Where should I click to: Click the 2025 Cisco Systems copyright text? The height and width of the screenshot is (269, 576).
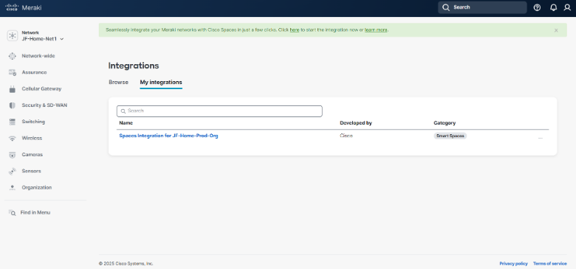point(126,264)
